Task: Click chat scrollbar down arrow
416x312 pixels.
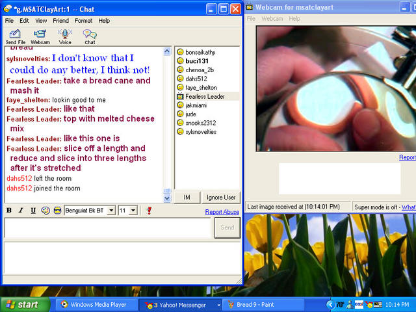Action: (167, 198)
